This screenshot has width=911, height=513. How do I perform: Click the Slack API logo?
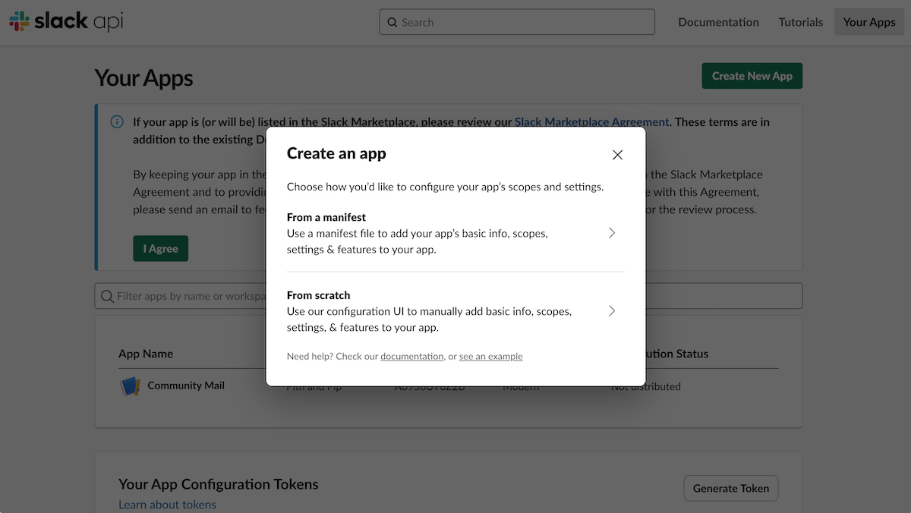[66, 22]
